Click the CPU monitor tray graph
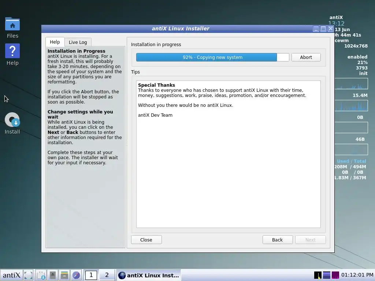Viewport: 375px width, 281px height. pos(318,275)
